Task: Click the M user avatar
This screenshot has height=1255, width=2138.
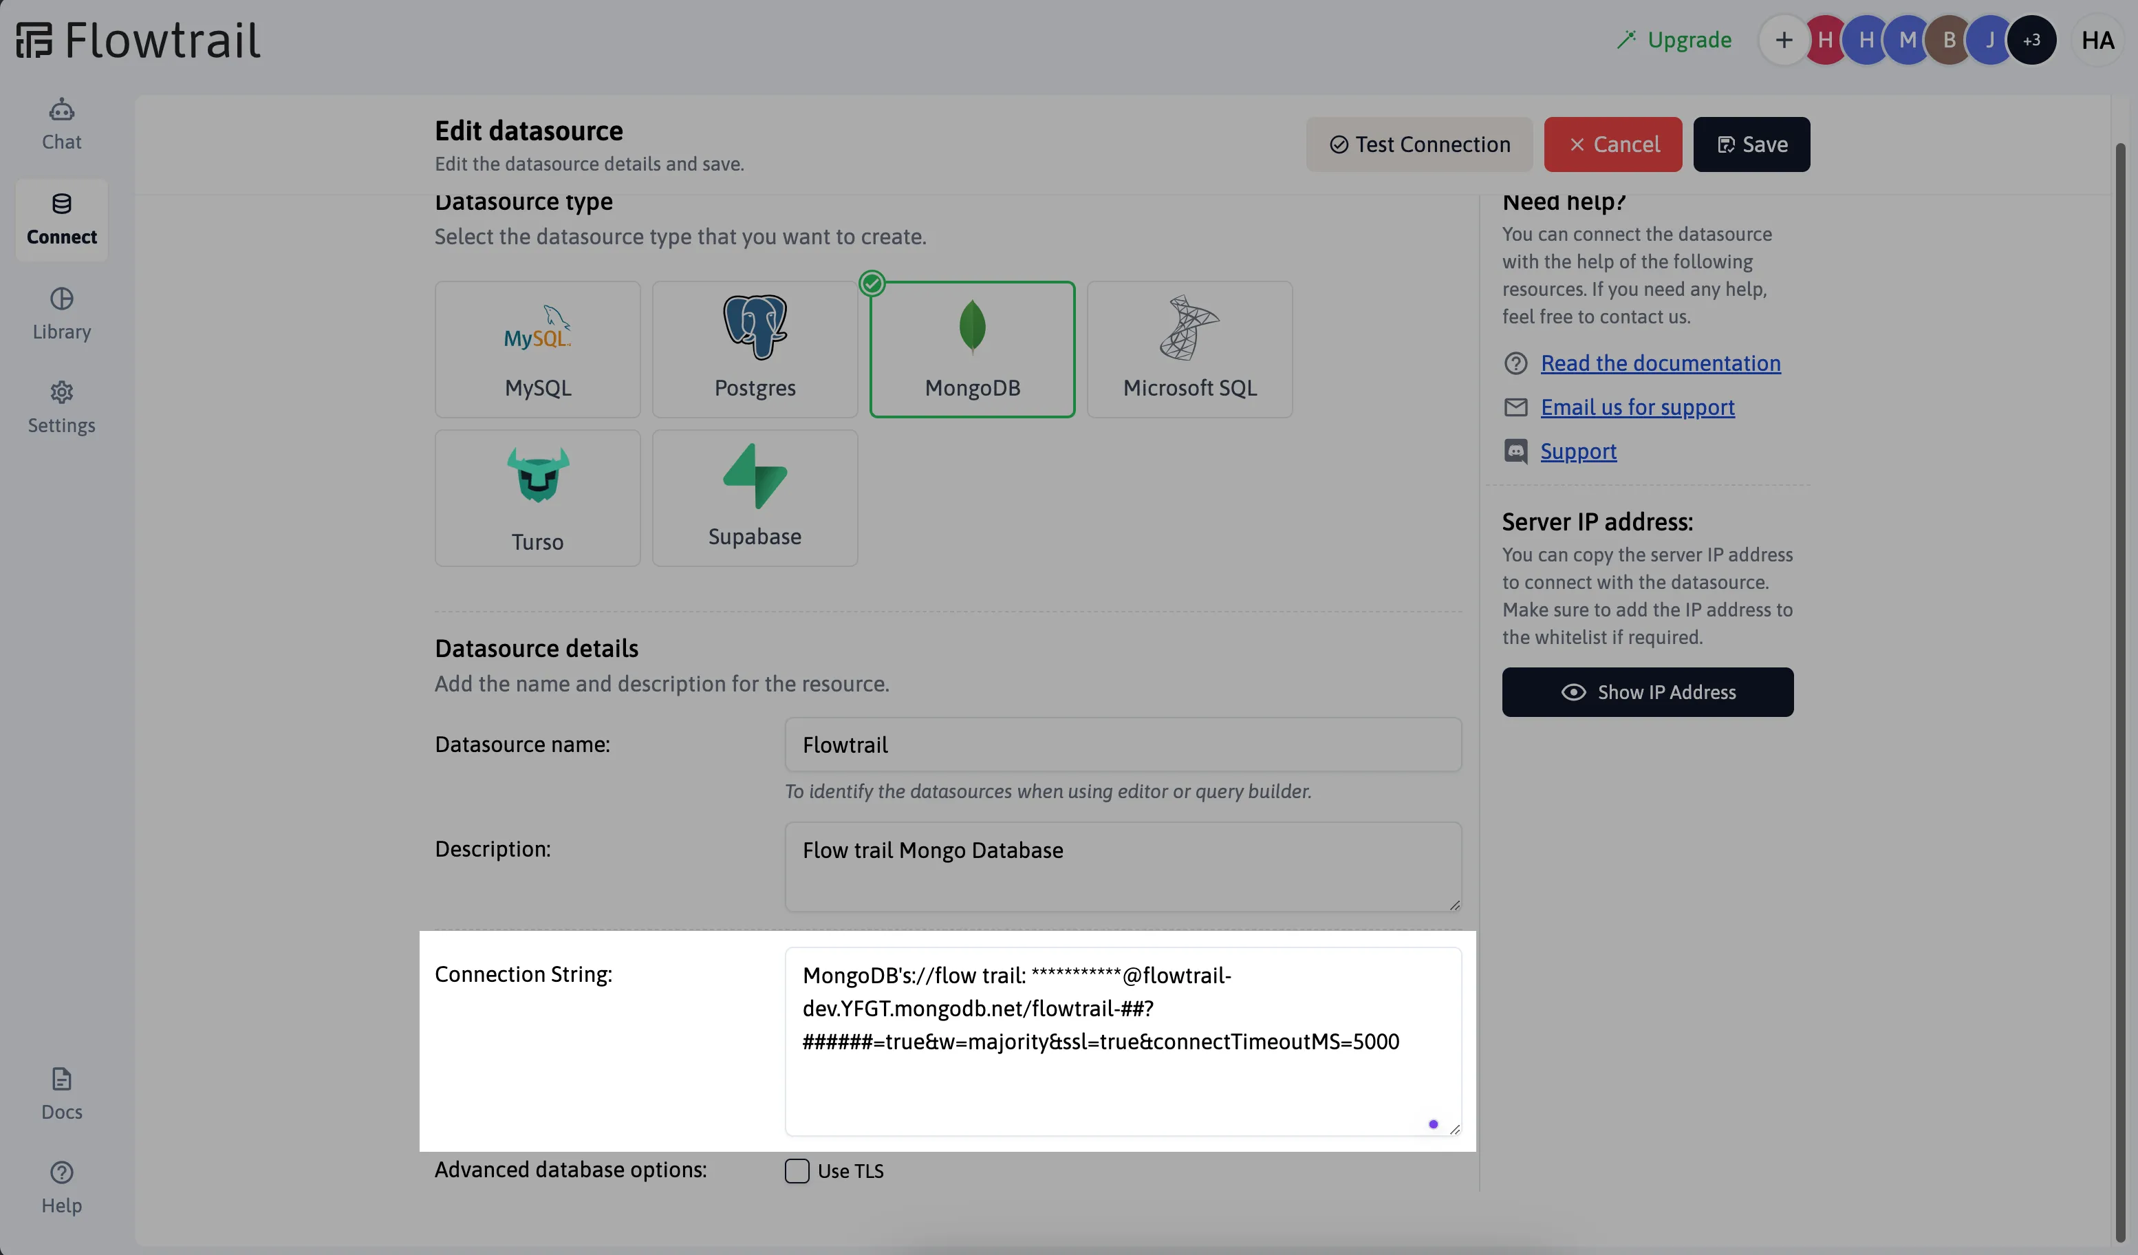Action: [1908, 40]
